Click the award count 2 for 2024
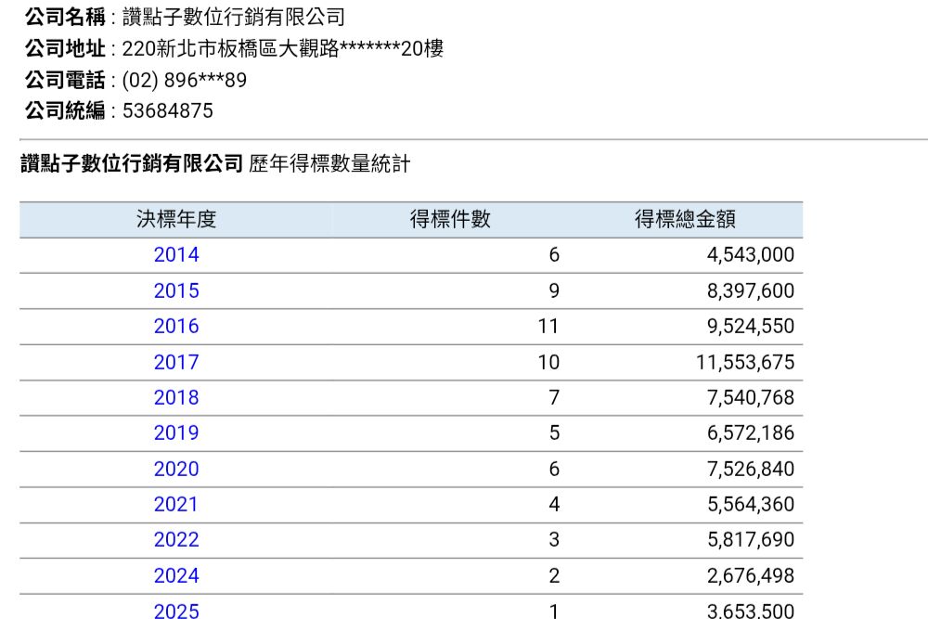 pos(554,575)
